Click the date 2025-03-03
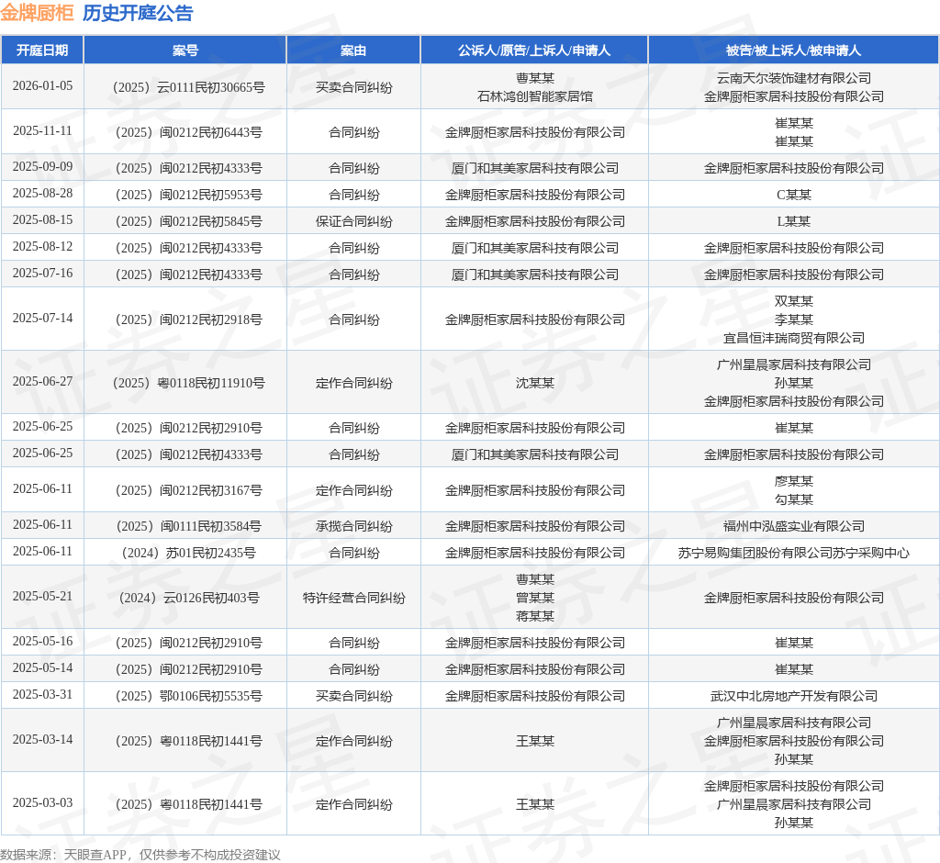940x863 pixels. coord(42,802)
